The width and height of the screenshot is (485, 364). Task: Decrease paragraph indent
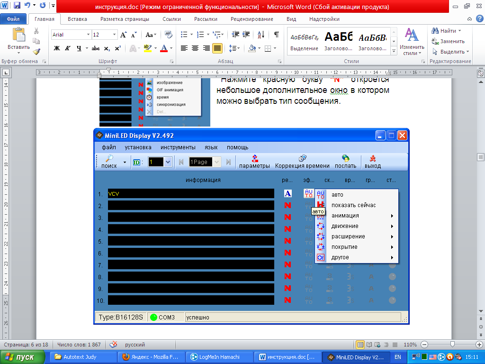[x=235, y=35]
